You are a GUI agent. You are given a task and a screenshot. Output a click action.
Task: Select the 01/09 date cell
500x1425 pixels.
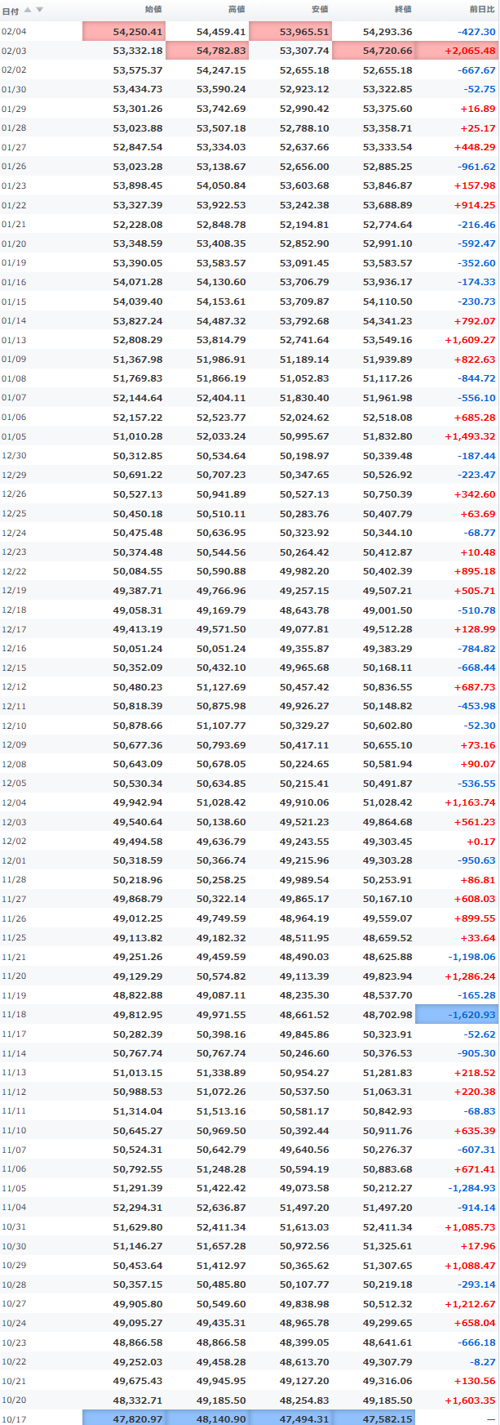(14, 360)
